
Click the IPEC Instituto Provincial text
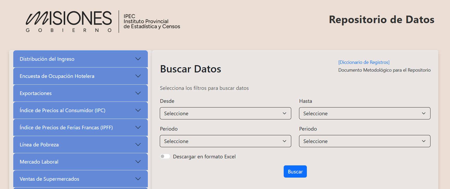point(152,22)
